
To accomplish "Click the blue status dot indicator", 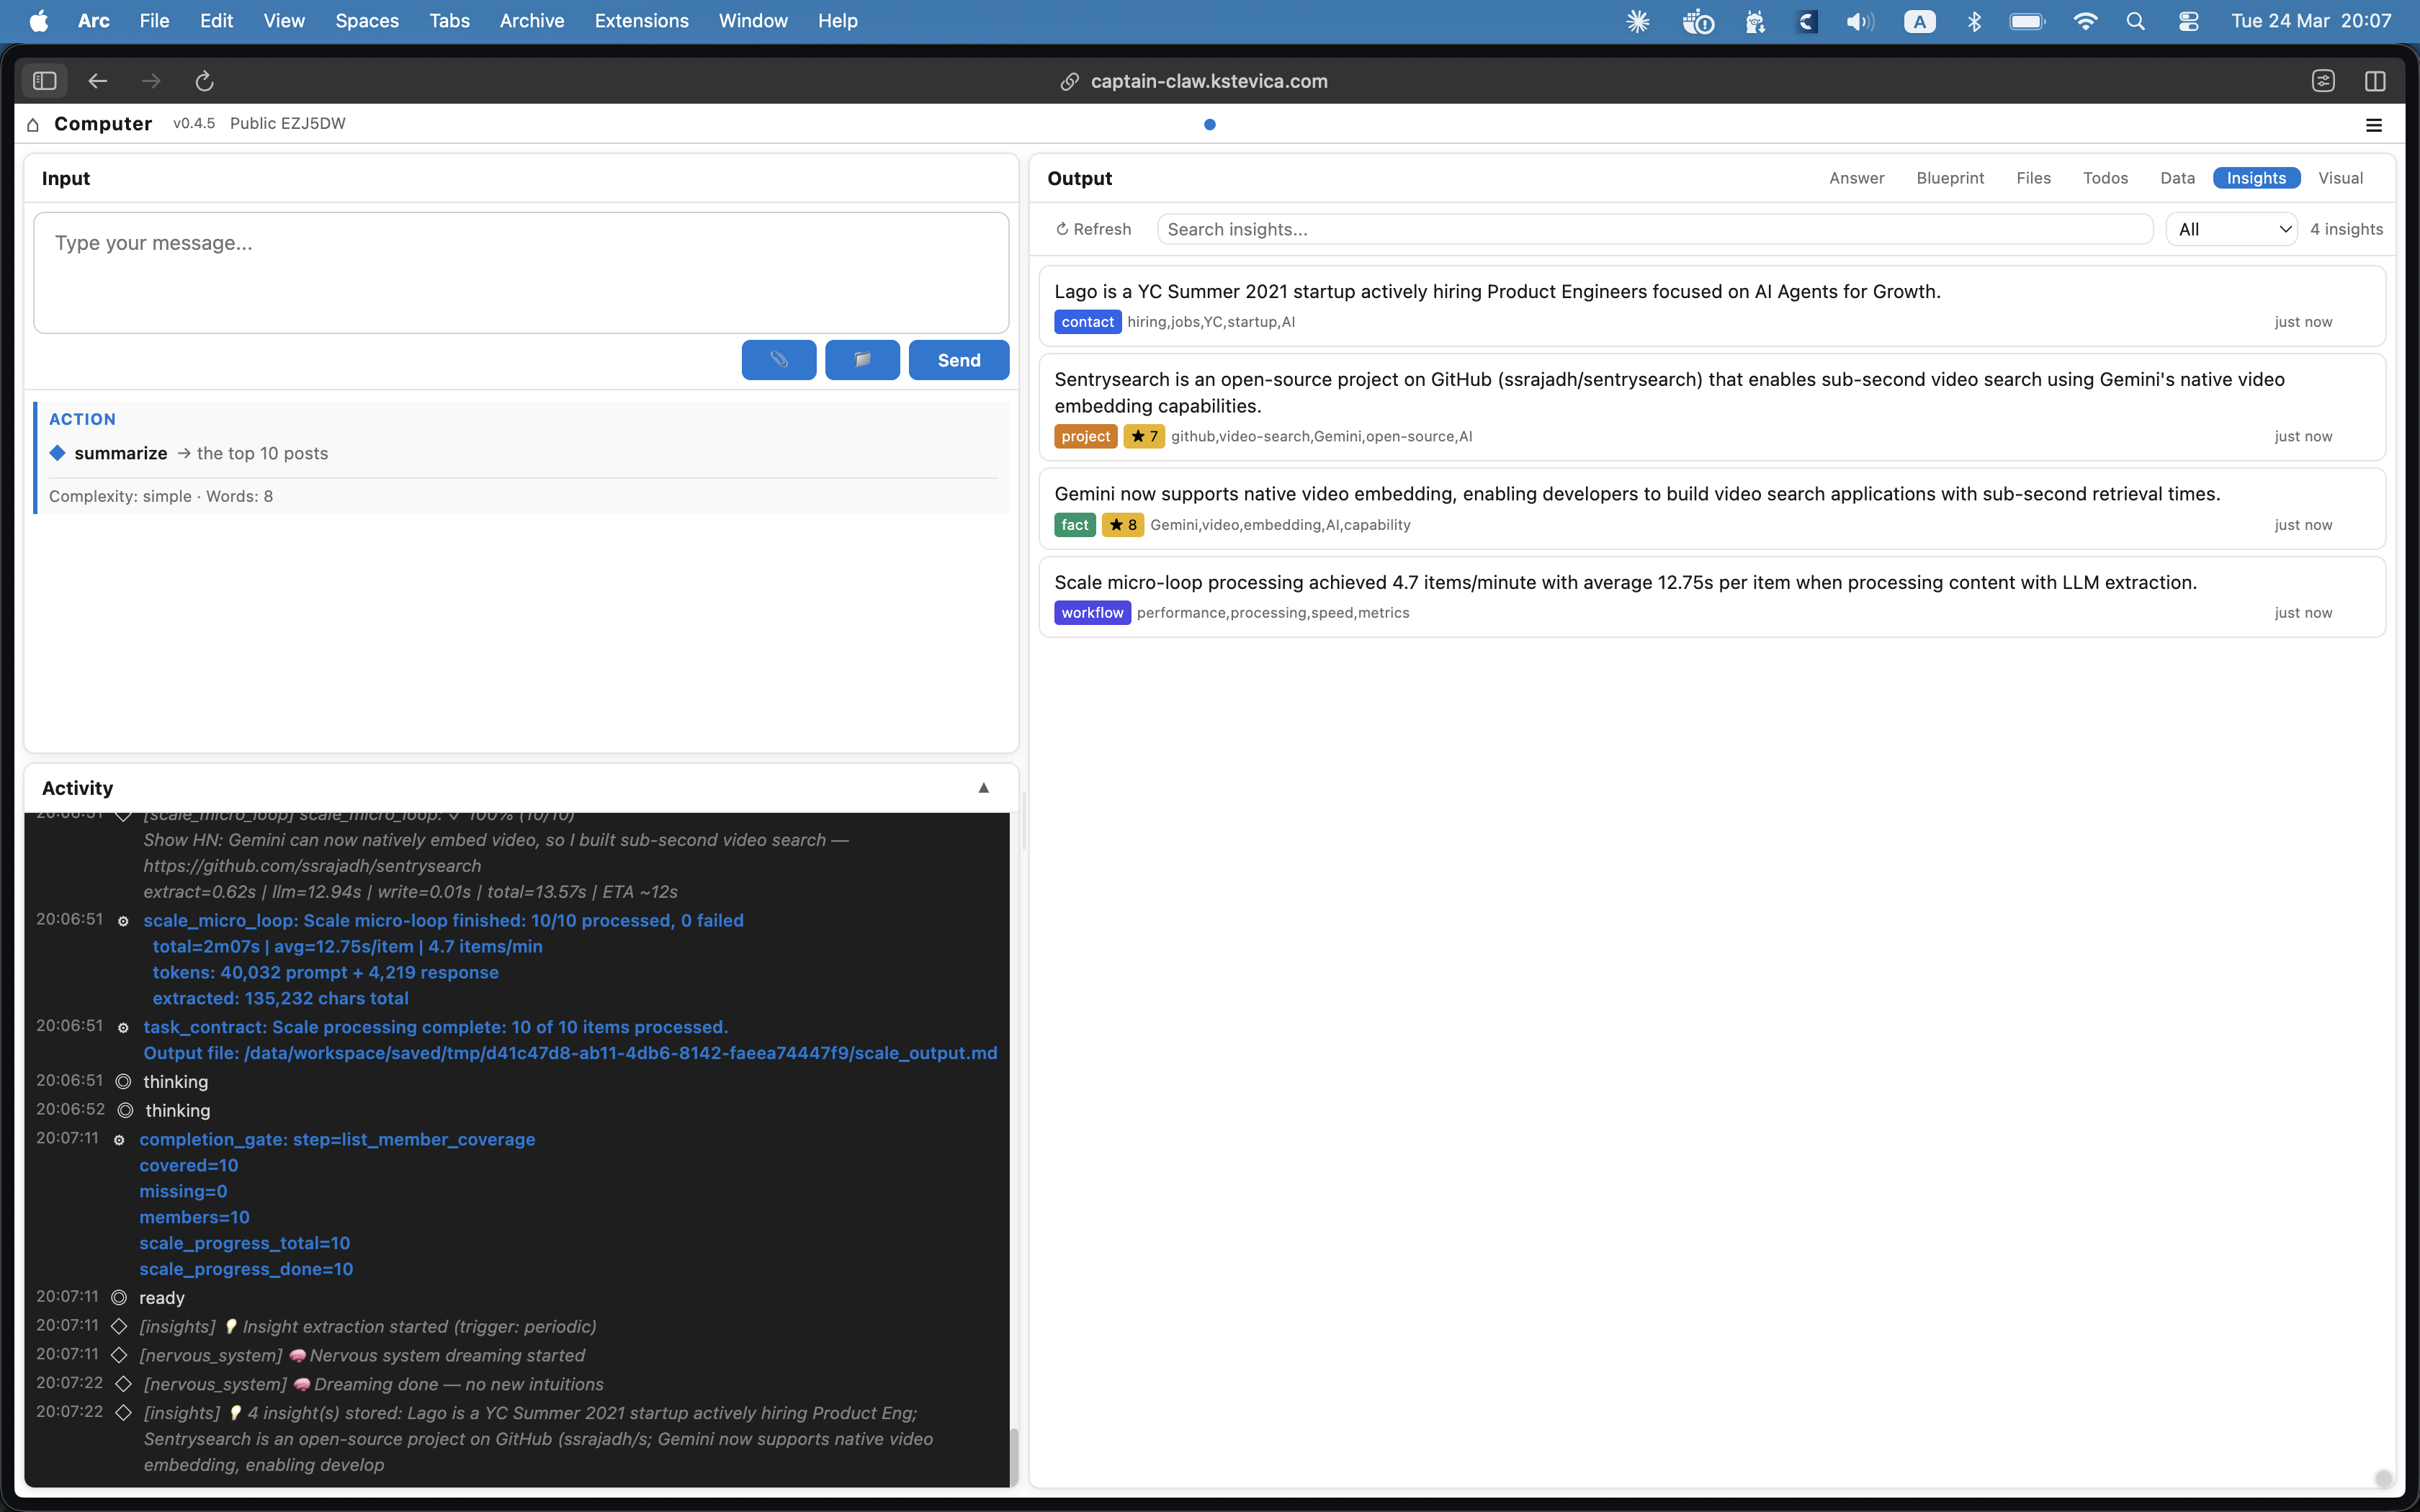I will coord(1210,125).
